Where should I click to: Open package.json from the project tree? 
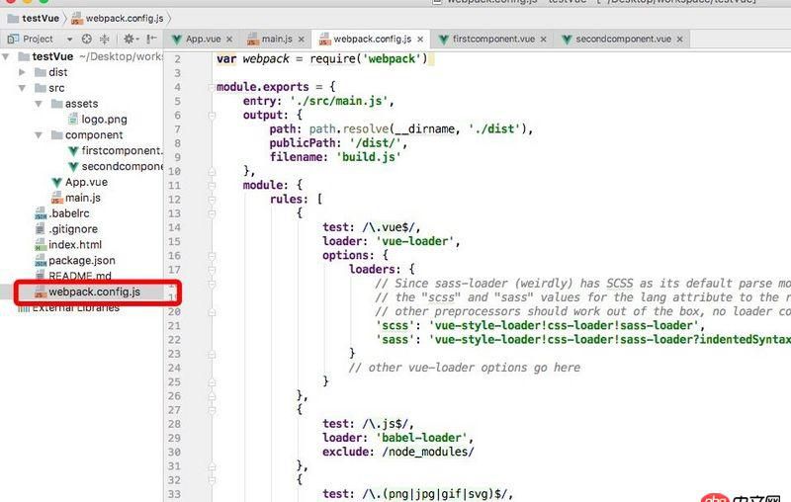click(x=82, y=261)
